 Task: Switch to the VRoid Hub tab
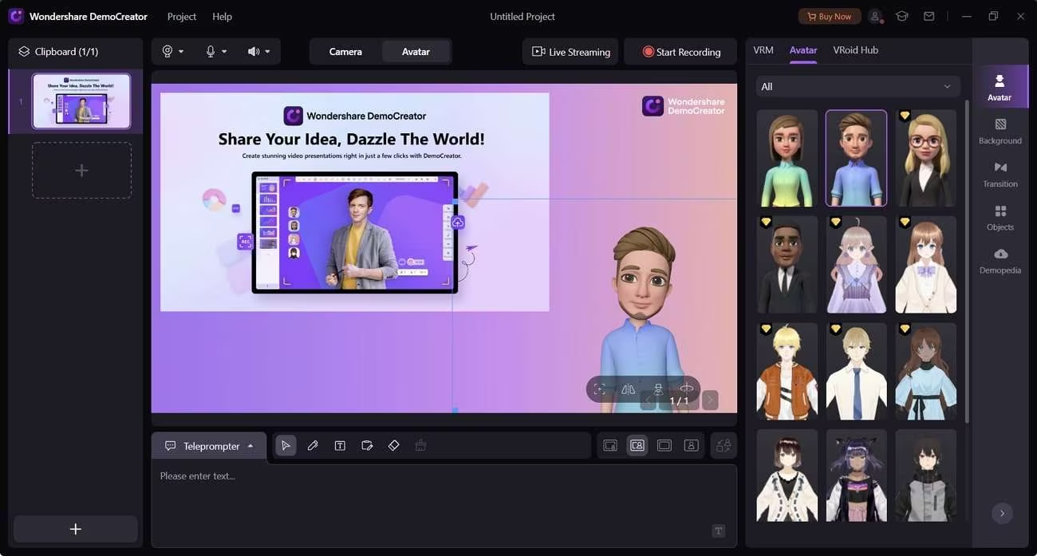click(855, 50)
